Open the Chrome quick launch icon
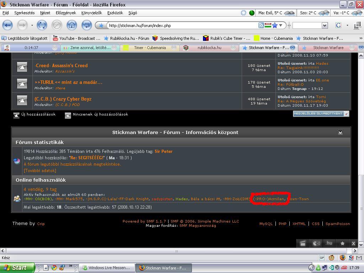The image size is (364, 273). pos(54,268)
